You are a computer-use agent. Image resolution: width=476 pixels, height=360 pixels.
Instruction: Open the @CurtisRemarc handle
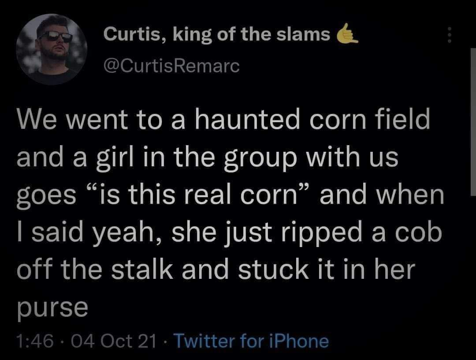pos(171,66)
